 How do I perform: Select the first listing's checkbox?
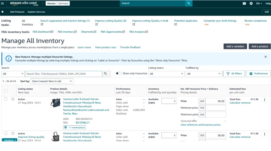6,99
